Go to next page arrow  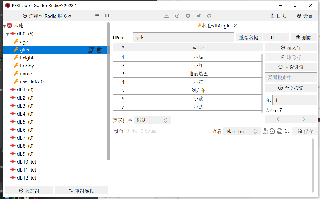point(304,119)
